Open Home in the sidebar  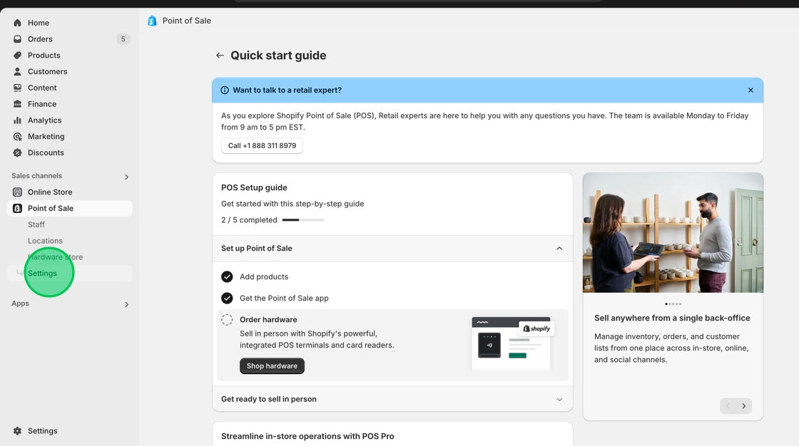[x=39, y=23]
